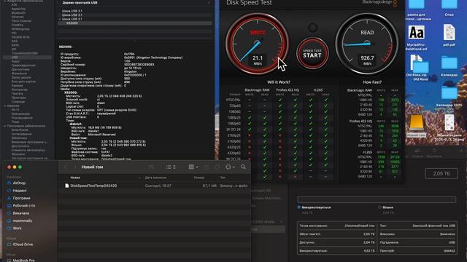Click the Finder share icon
This screenshot has height=262, width=467.
206,167
